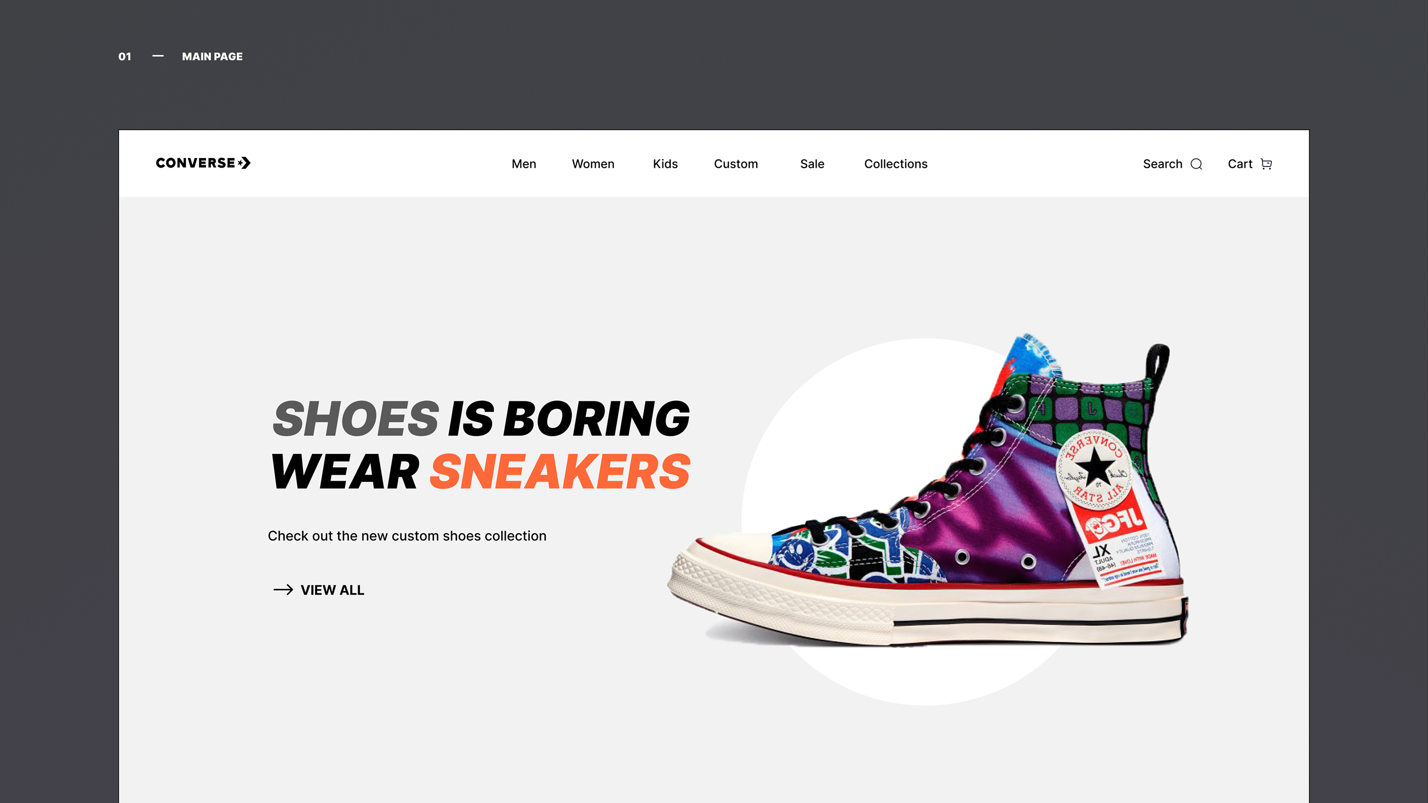
Task: Go to the Kids section
Action: click(665, 164)
